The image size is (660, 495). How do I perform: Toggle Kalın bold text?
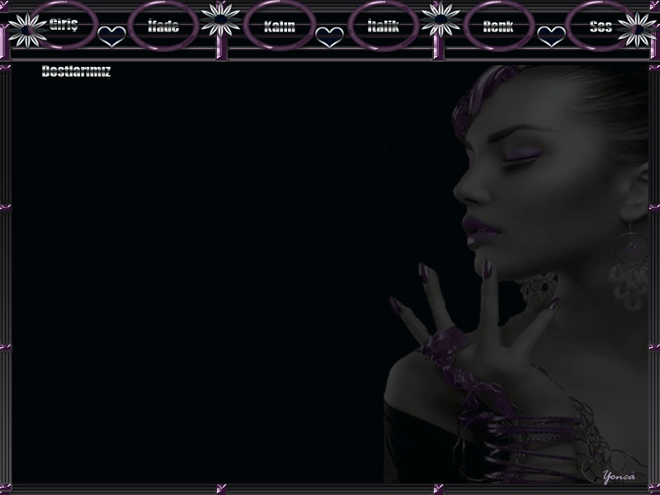(x=280, y=26)
